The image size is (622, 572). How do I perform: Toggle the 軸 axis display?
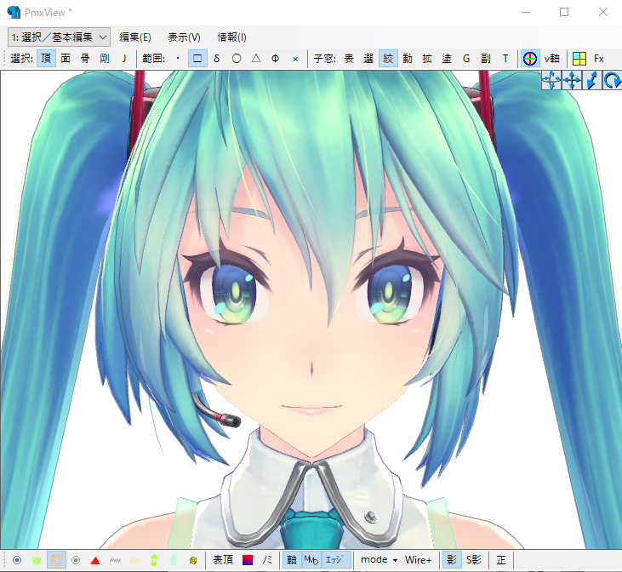(292, 560)
